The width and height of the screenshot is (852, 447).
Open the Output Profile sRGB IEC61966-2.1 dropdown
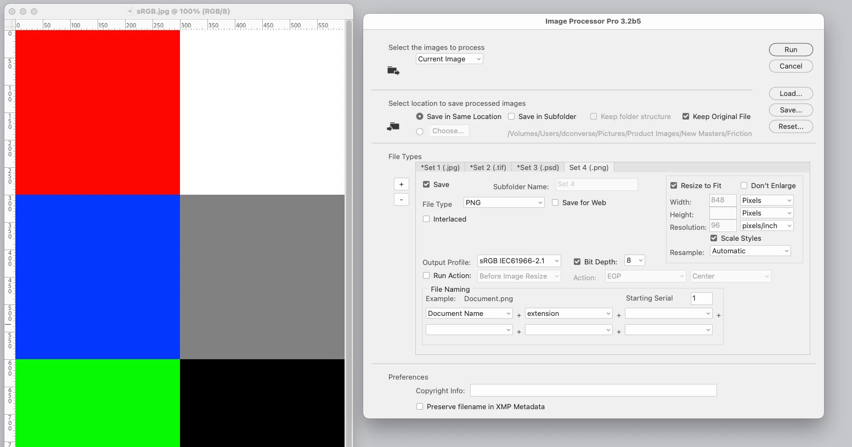[519, 261]
